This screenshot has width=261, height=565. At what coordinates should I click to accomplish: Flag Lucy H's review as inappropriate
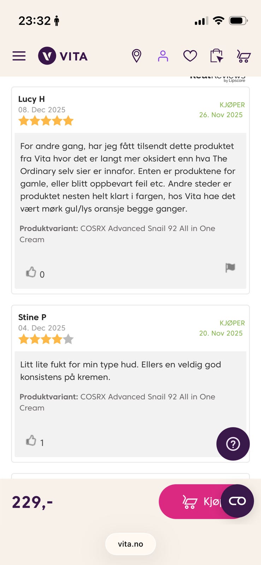[230, 268]
